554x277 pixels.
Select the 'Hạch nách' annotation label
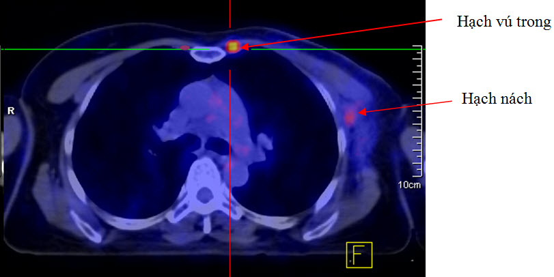tap(496, 99)
